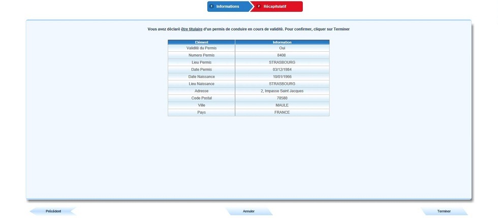Click the step 2 number badge
This screenshot has height=218, width=498.
click(x=259, y=7)
